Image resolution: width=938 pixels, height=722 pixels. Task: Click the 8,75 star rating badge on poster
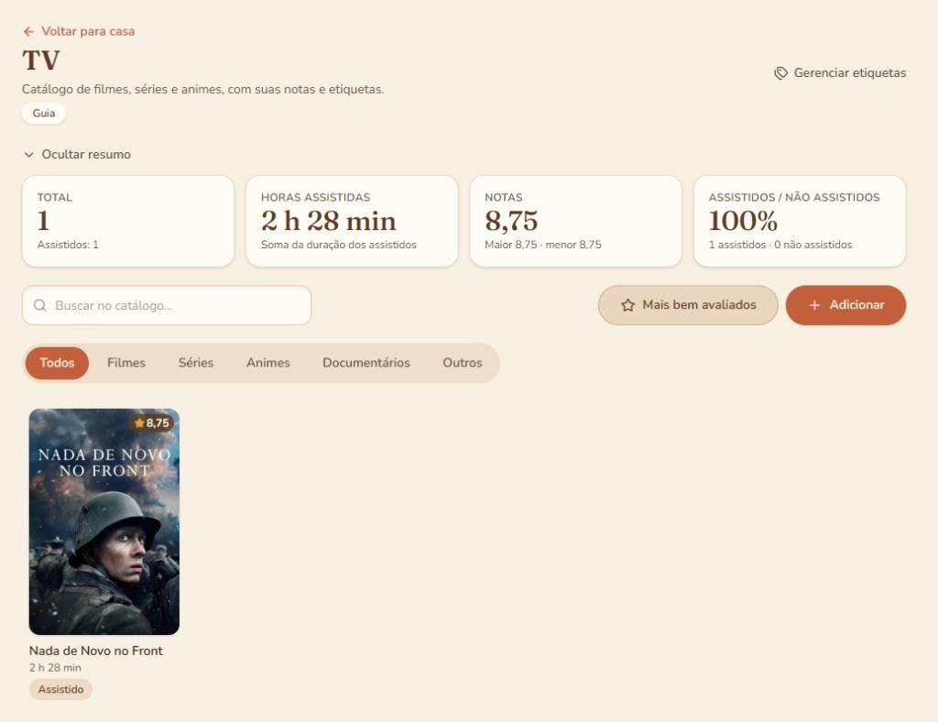click(x=151, y=423)
